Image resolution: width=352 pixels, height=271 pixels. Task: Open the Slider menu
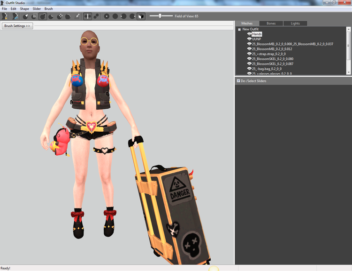click(x=37, y=9)
